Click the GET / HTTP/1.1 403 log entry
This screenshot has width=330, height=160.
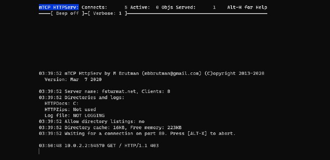pos(133,146)
